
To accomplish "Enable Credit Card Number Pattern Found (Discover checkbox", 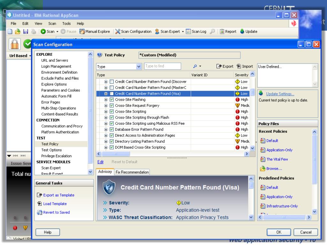I will [112, 82].
